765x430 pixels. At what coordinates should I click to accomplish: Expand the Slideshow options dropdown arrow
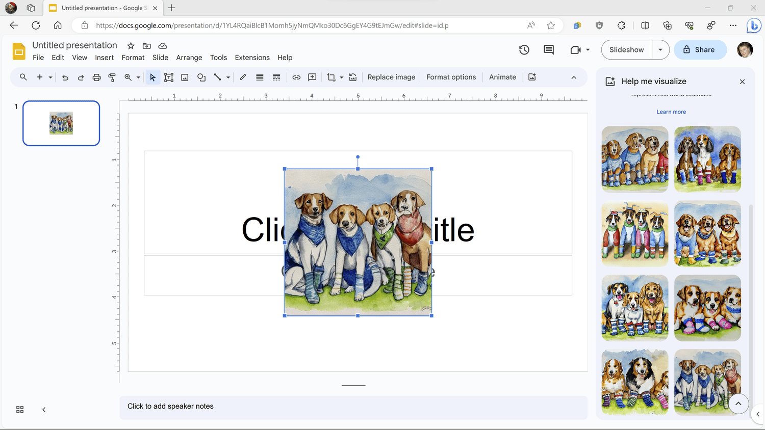pyautogui.click(x=660, y=50)
